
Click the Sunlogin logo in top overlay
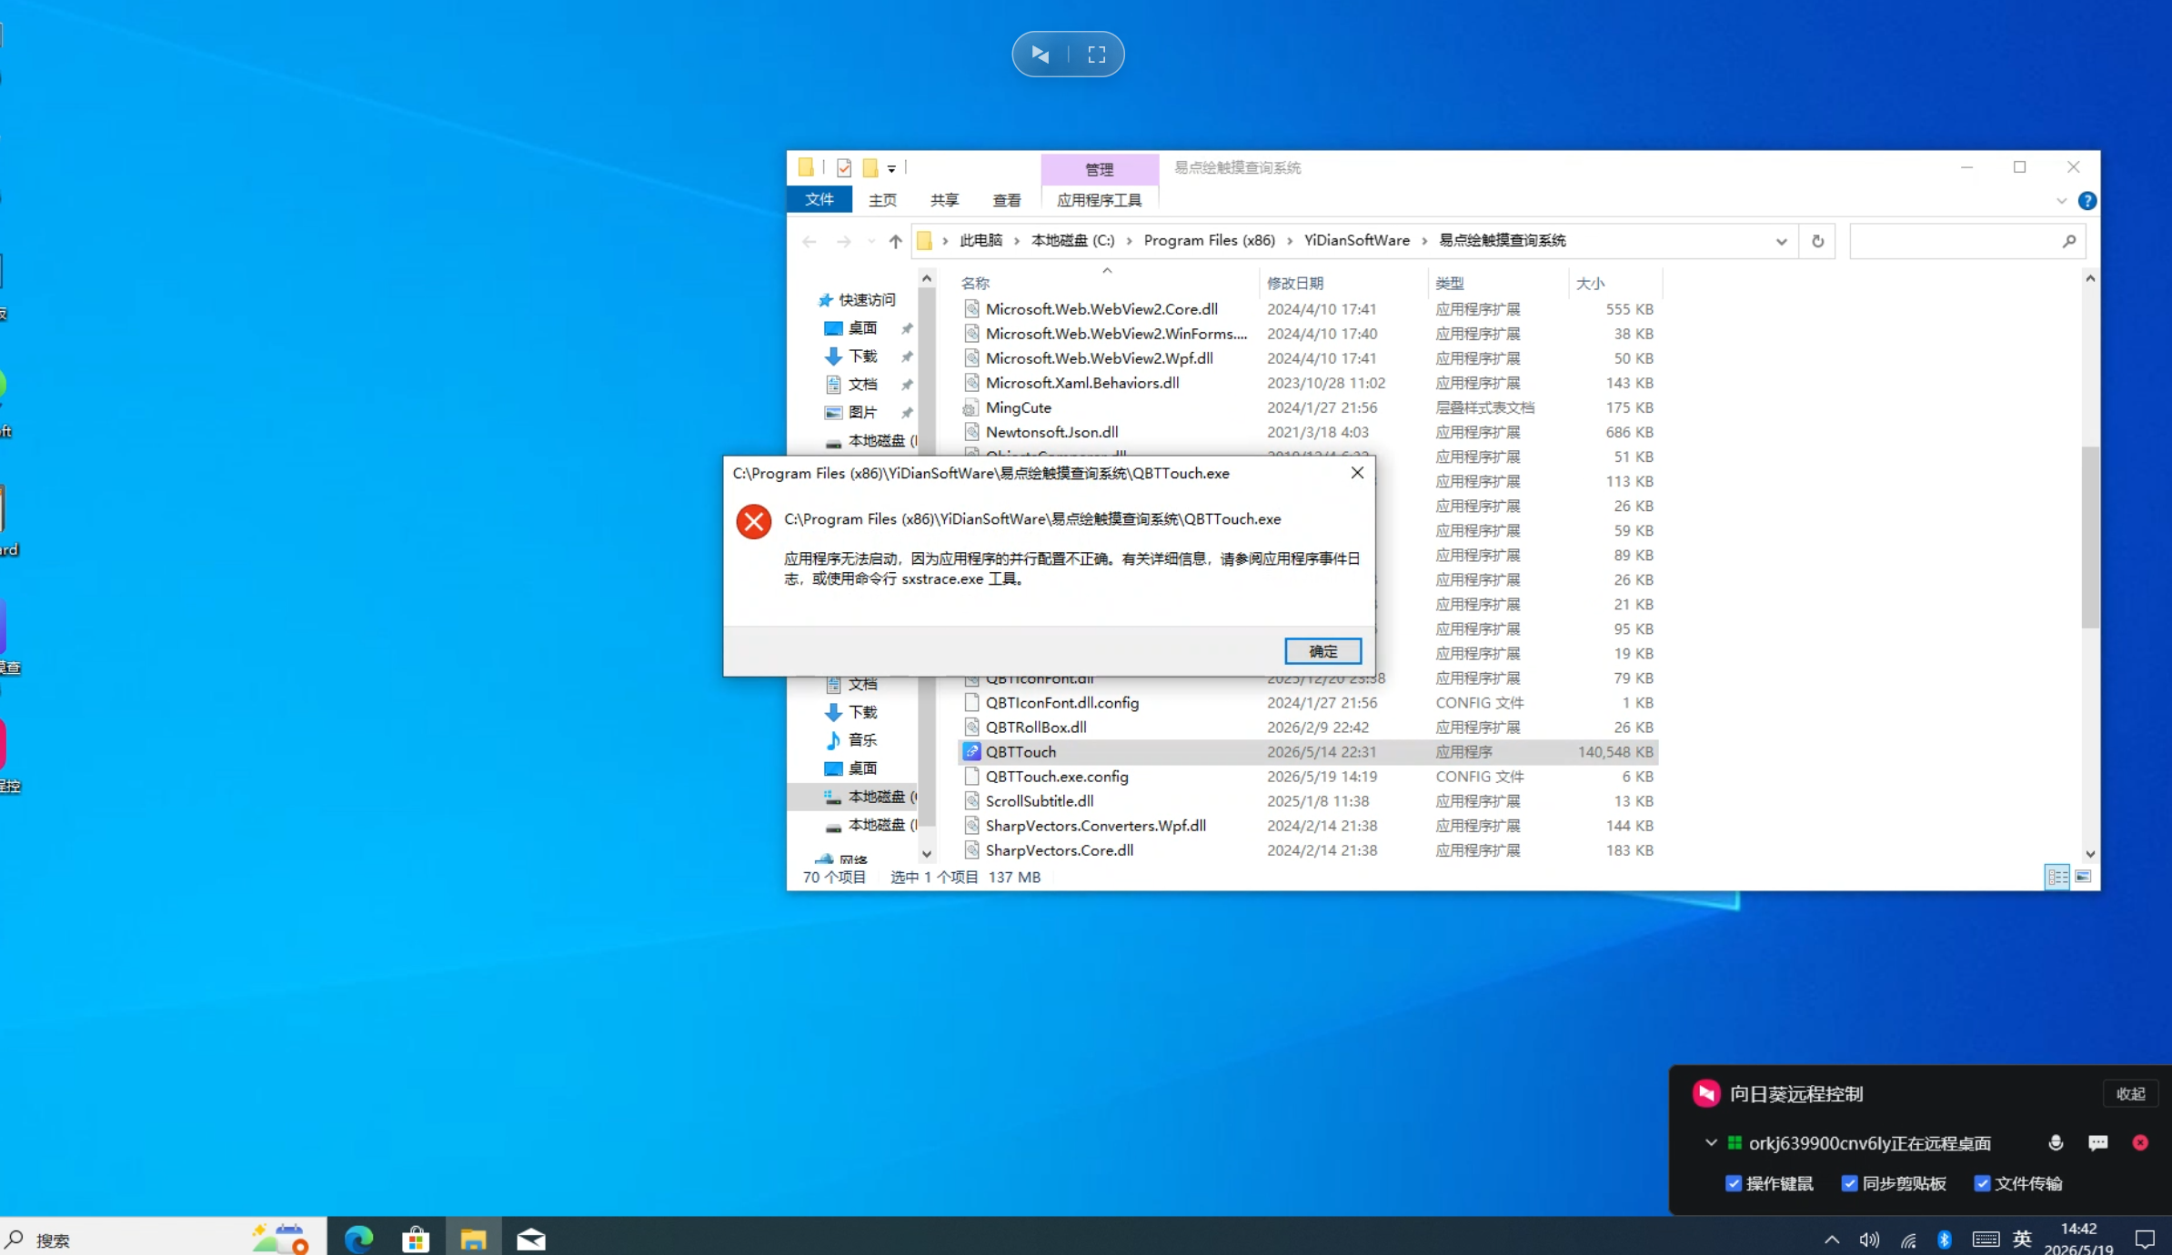point(1041,55)
